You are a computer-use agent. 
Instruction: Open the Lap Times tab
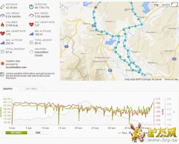(x=31, y=89)
